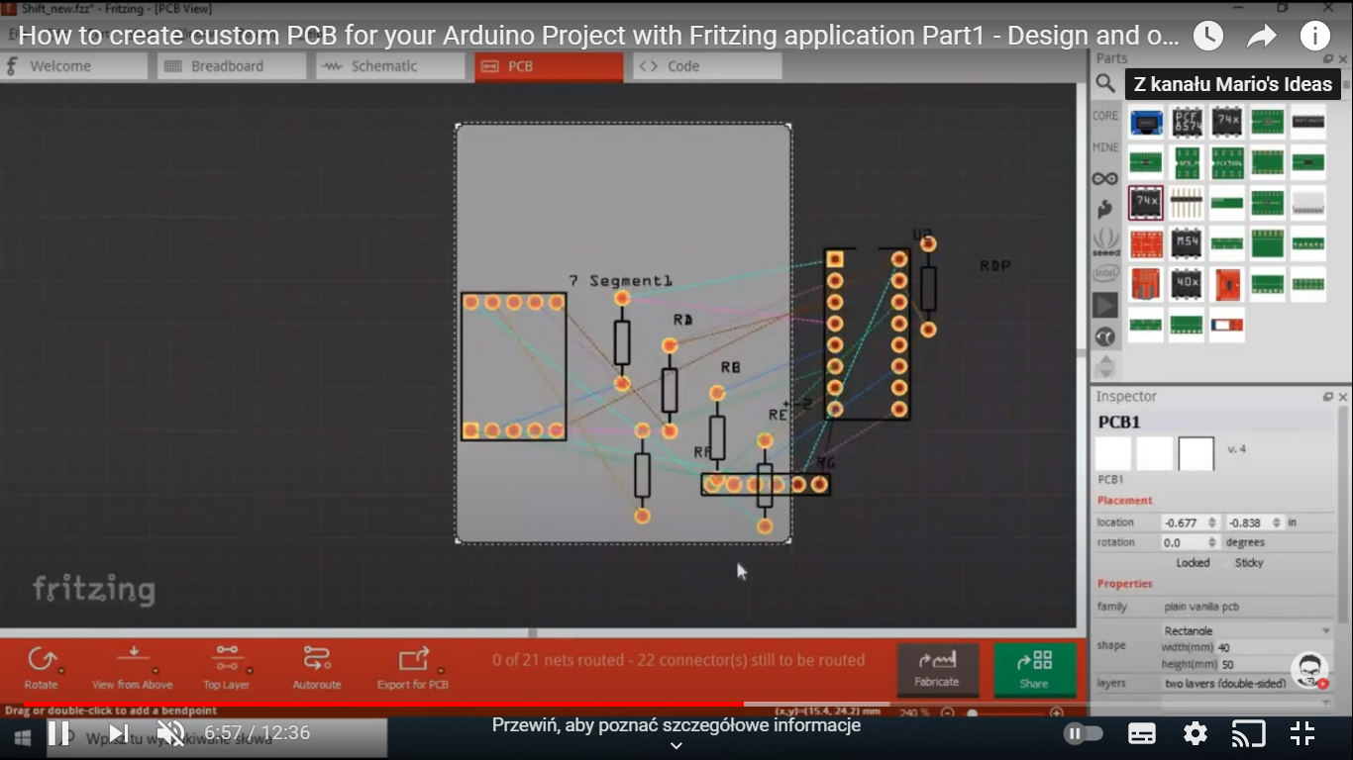The width and height of the screenshot is (1353, 760).
Task: Select the red board with six pad columns
Action: [x=1147, y=243]
